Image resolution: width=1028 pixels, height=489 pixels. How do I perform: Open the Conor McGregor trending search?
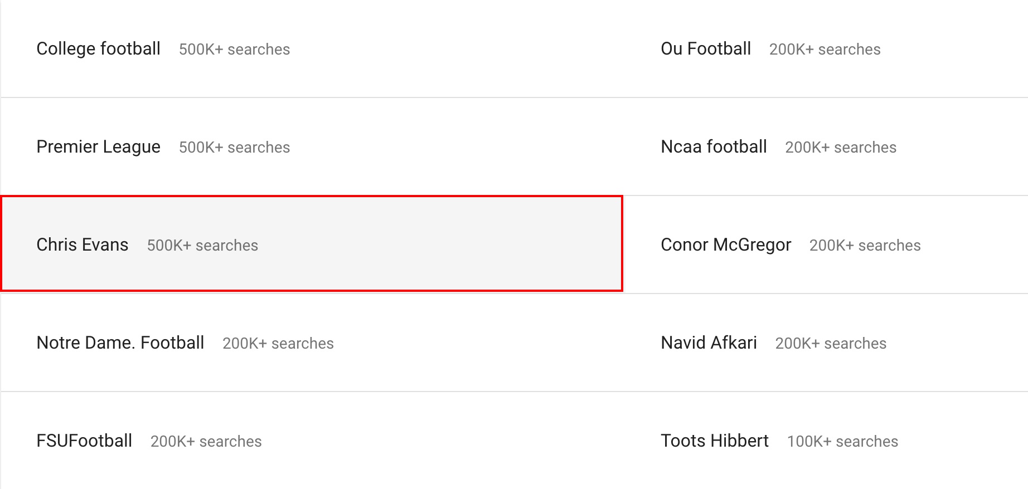(x=725, y=245)
